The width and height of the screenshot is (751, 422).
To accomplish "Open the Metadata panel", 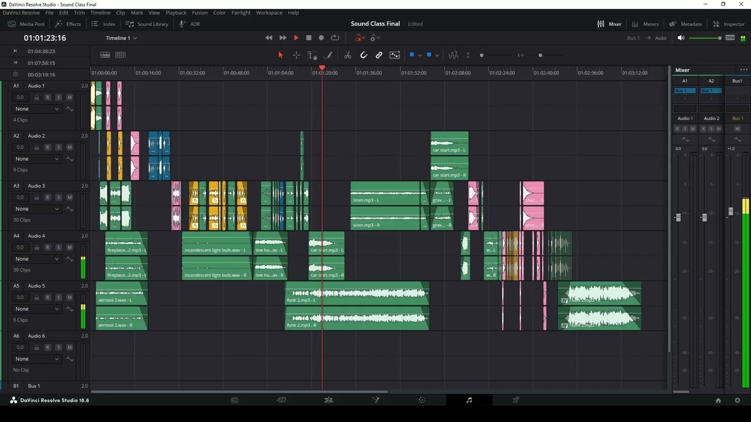I will point(685,24).
